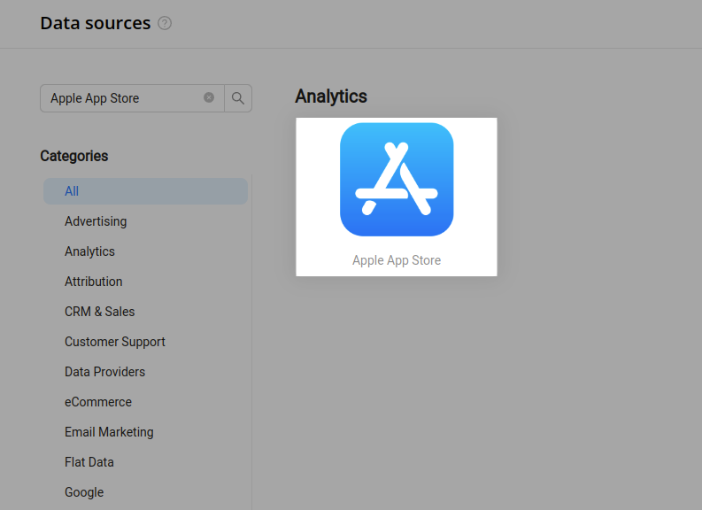Choose the Google category
The image size is (702, 510).
(84, 492)
